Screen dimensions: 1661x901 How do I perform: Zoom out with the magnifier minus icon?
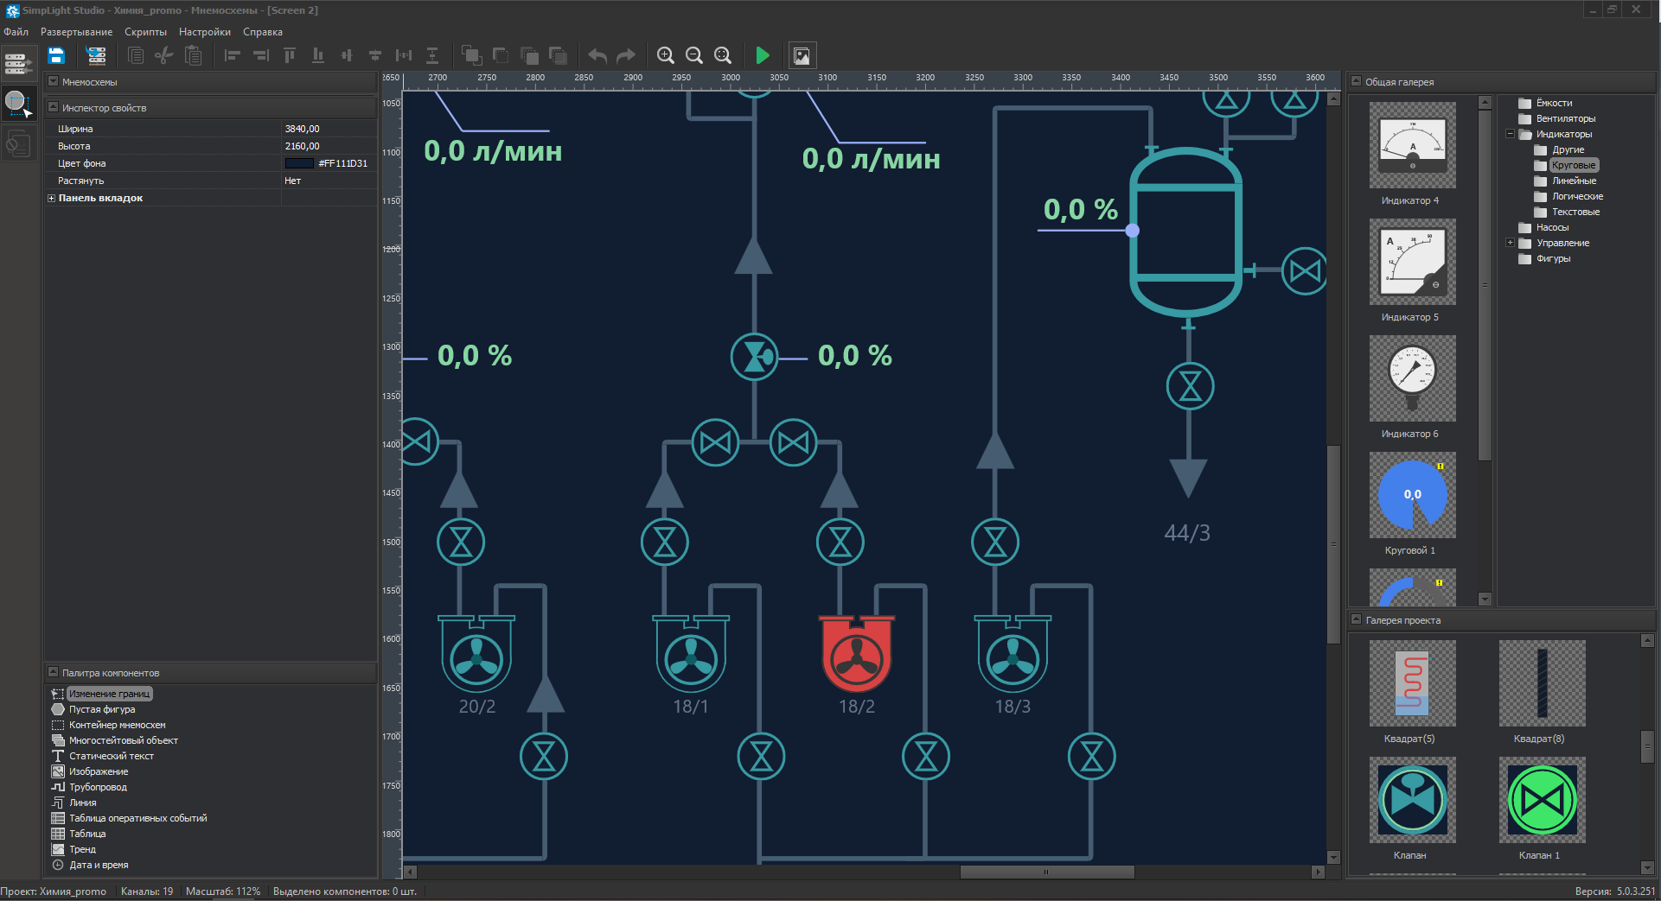(694, 56)
